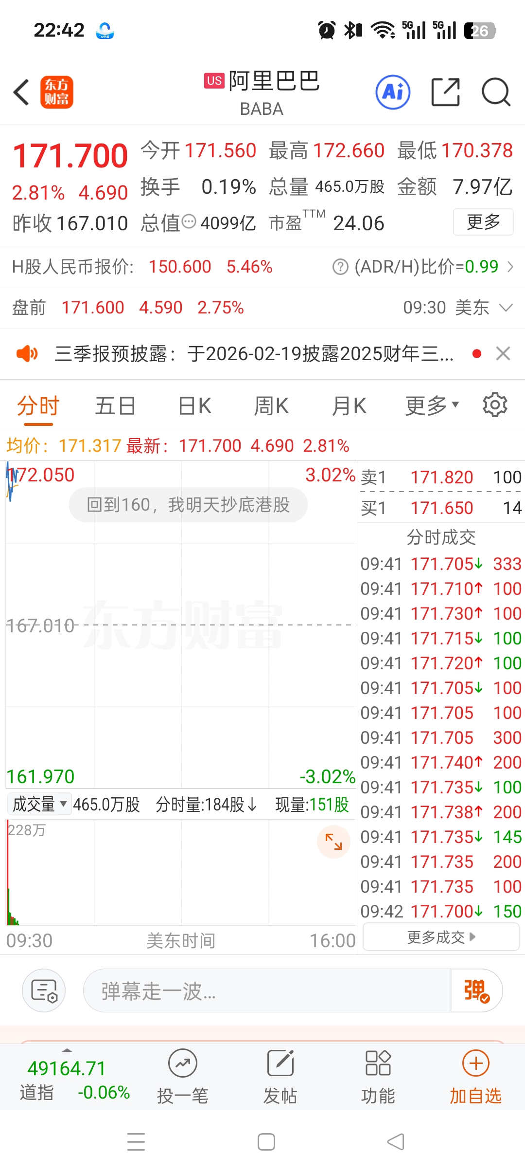Add stock via 加自选 plus icon
This screenshot has height=1174, width=525.
[x=476, y=1064]
